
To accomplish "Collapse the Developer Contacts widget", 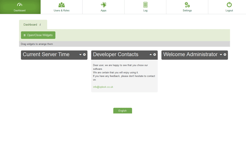I will point(150,55).
